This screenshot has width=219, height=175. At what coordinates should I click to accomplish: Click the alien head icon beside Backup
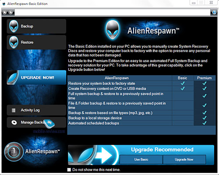pos(14,26)
